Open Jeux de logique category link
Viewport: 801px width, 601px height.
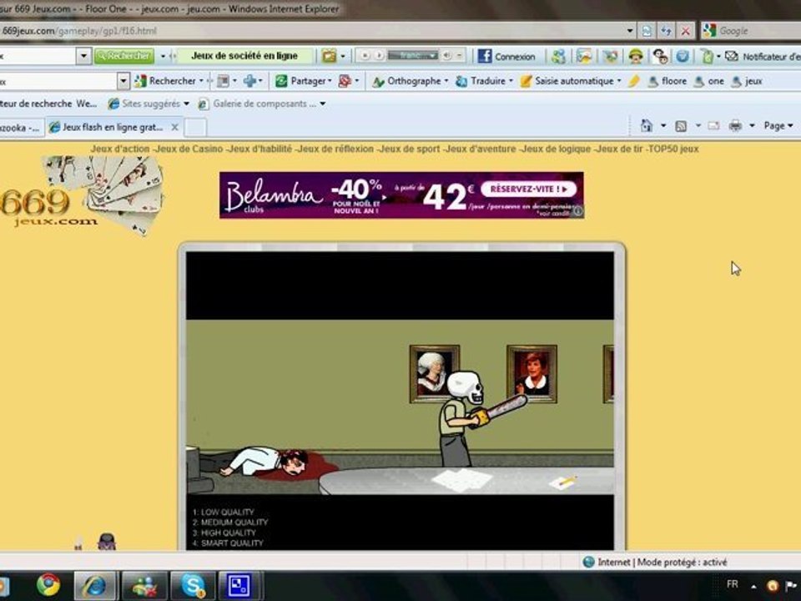click(555, 149)
